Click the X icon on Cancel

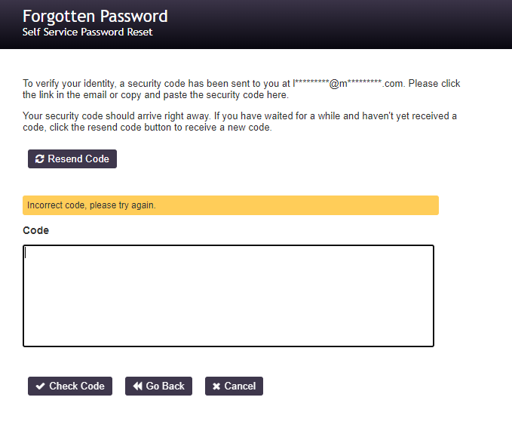pos(216,386)
